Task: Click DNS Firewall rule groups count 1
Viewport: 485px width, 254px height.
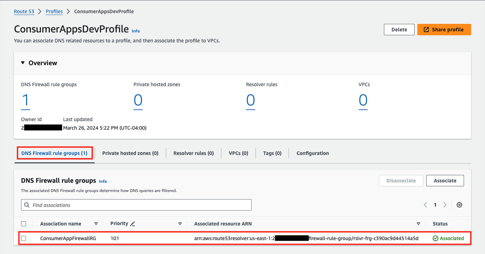Action: click(26, 101)
